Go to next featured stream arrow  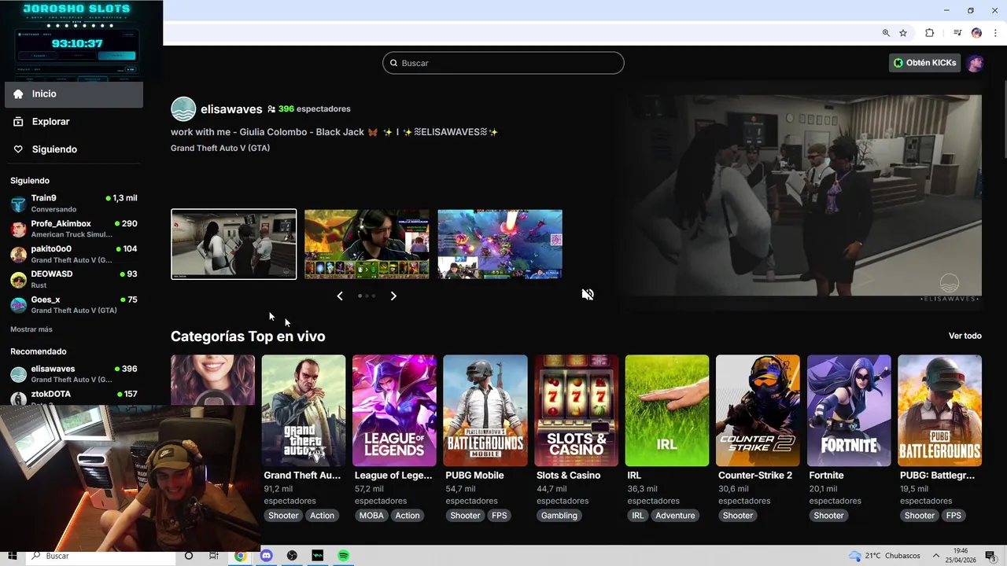click(393, 296)
